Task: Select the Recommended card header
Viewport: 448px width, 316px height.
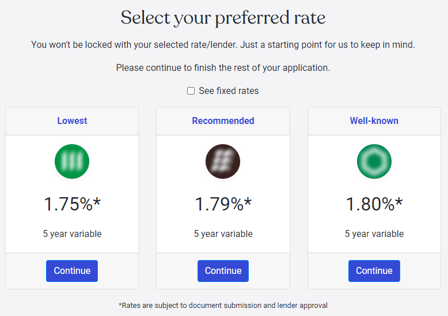Action: tap(223, 121)
